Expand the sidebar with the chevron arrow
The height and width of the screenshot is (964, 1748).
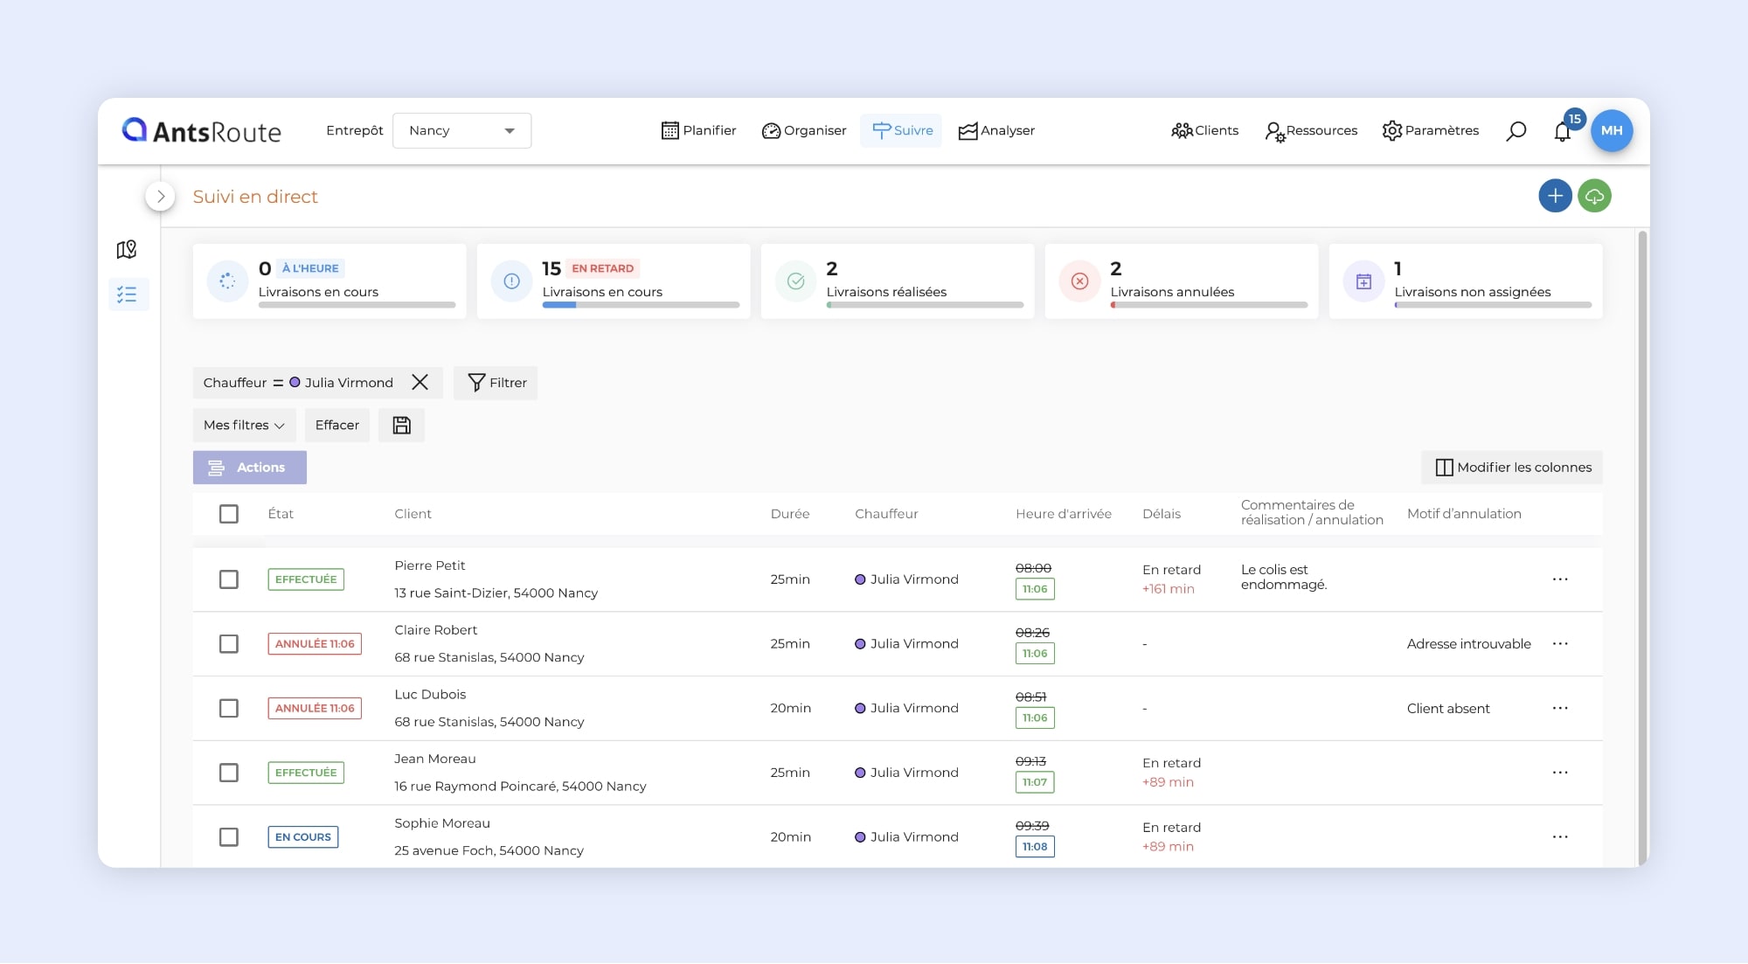click(x=161, y=197)
